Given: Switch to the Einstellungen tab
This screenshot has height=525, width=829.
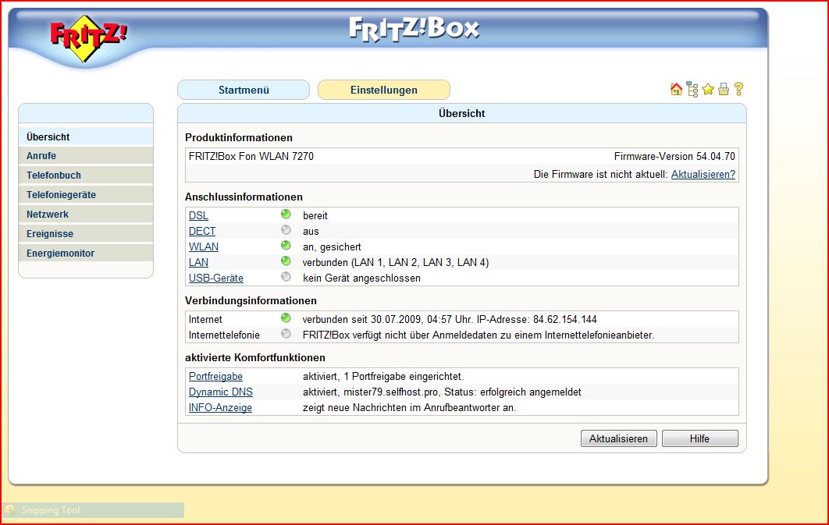Looking at the screenshot, I should click(x=384, y=90).
